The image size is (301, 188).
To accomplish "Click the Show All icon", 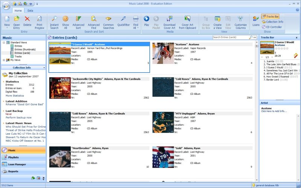I will coord(65,18).
